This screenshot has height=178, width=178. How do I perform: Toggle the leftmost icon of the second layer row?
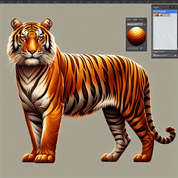[x=154, y=15]
